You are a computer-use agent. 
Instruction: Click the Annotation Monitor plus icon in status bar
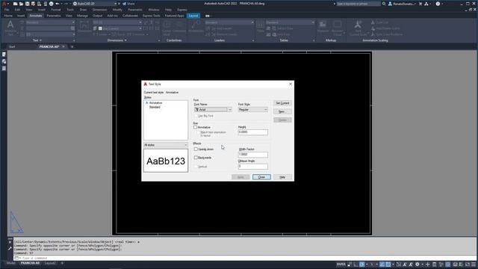point(428,265)
